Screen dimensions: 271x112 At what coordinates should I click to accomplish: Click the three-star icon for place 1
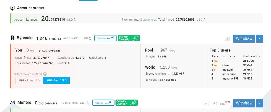[216, 61]
